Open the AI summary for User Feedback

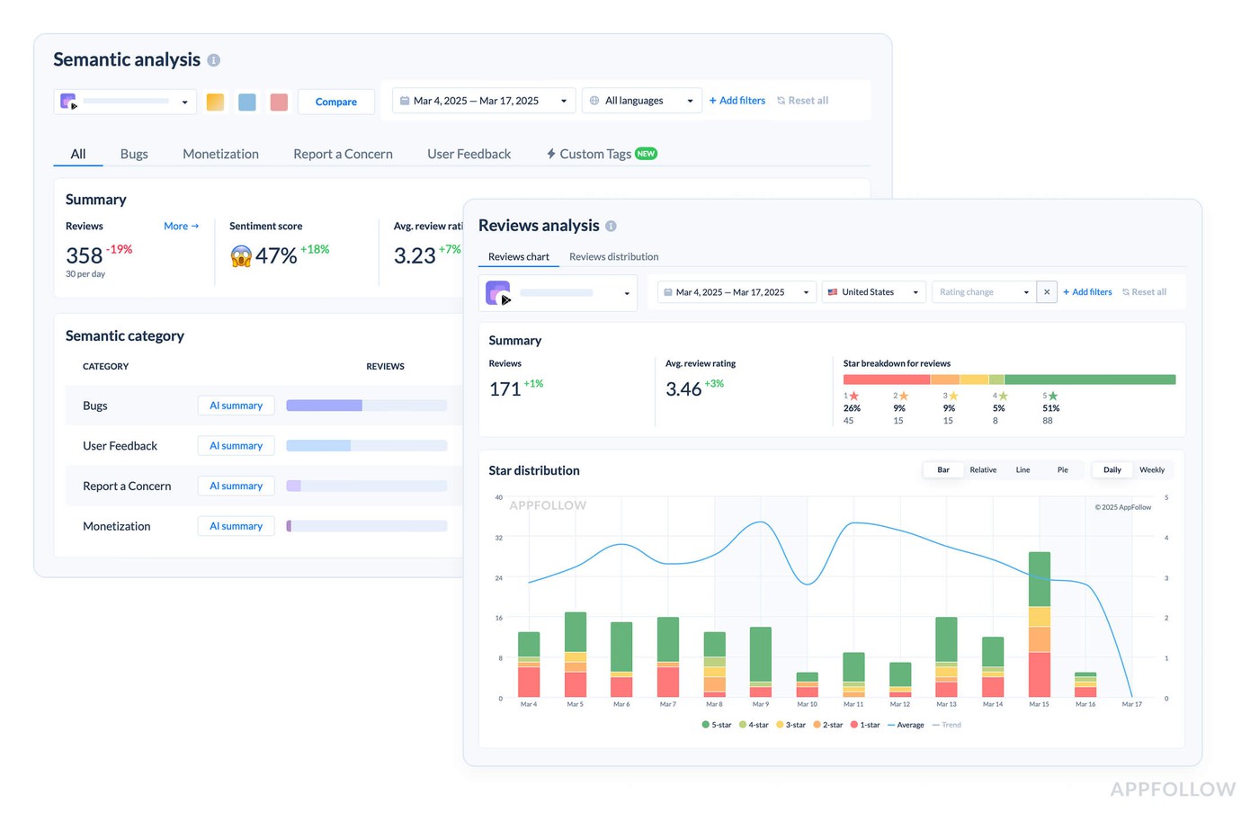(236, 445)
